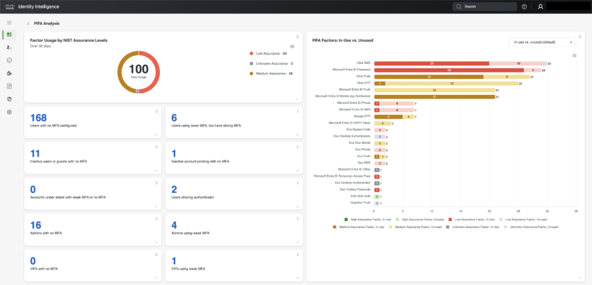
Task: Expand the In-use vs. unused dropdown
Action: click(x=541, y=42)
